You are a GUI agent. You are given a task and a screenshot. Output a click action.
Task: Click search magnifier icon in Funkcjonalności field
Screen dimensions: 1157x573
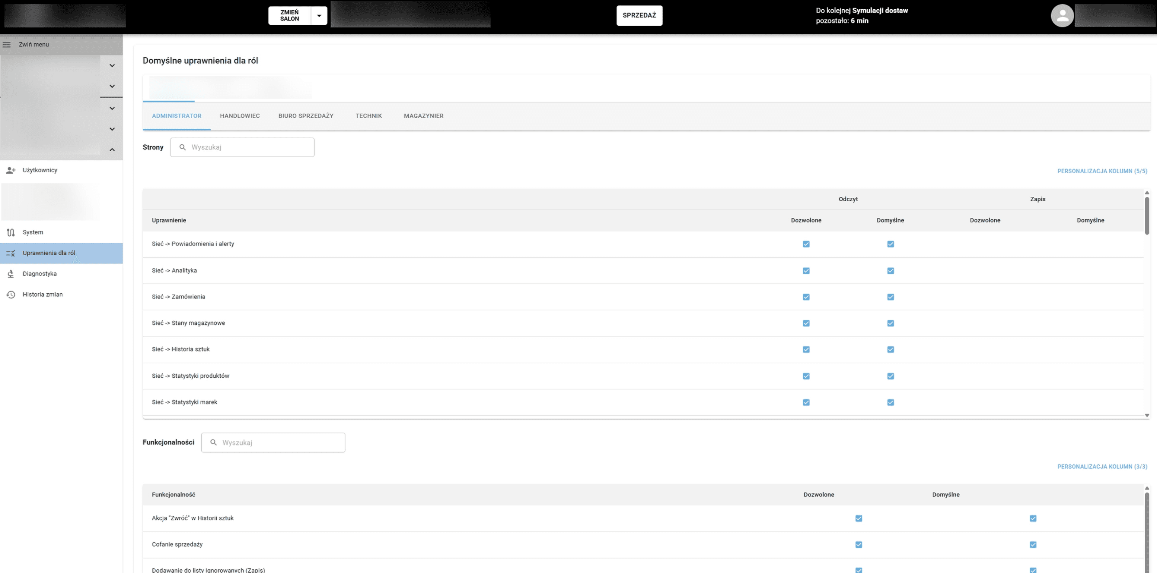213,442
